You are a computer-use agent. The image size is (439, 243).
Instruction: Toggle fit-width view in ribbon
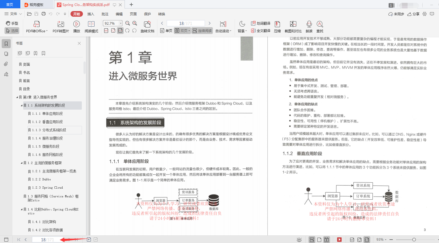click(120, 31)
